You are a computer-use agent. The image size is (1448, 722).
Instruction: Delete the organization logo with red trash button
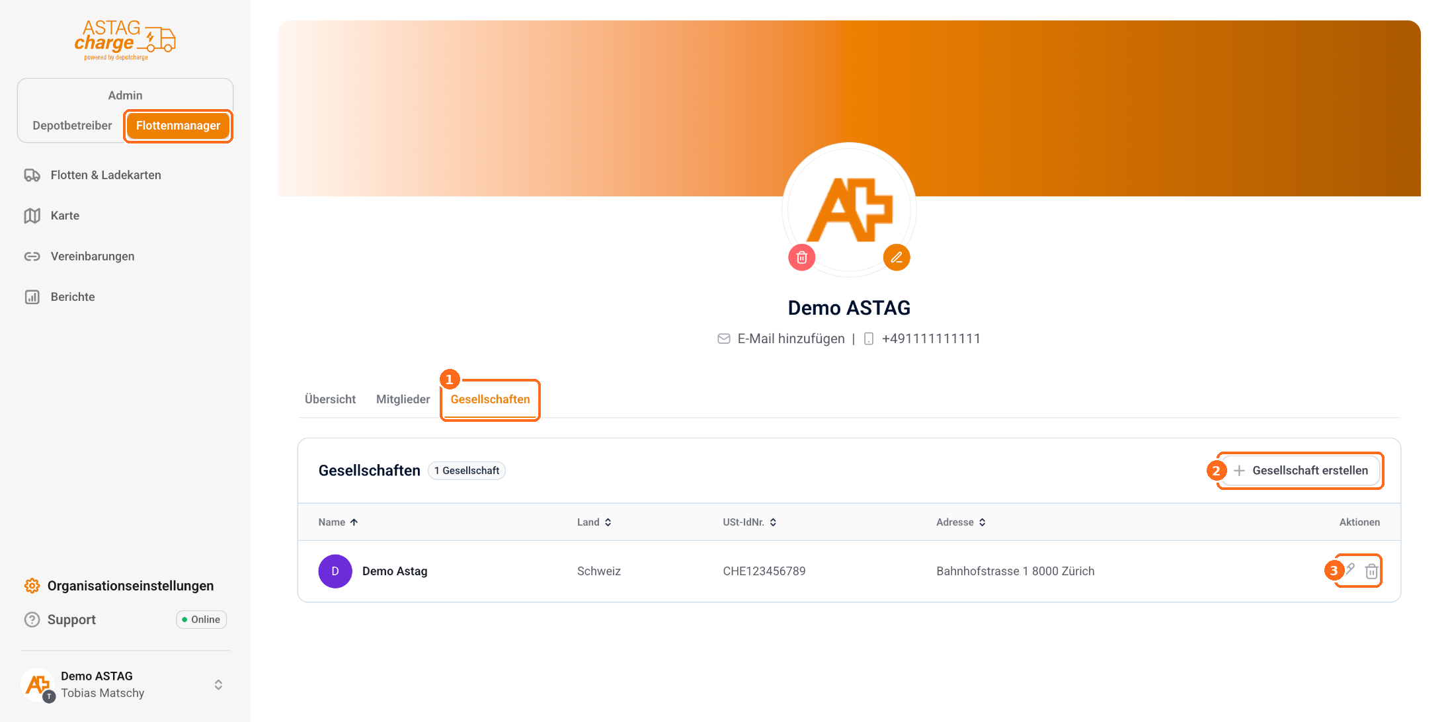tap(802, 257)
